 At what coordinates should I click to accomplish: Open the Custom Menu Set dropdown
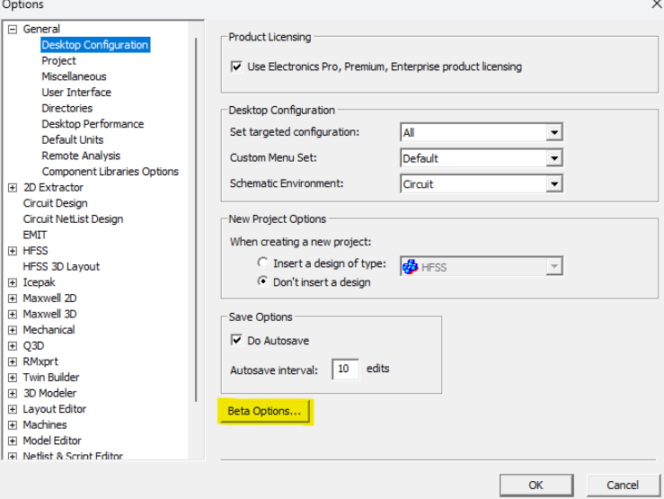(554, 158)
